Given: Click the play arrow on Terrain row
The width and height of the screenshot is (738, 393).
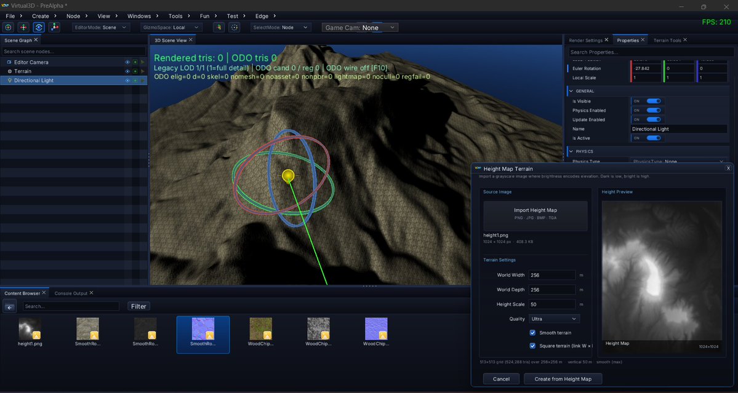Looking at the screenshot, I should coord(143,71).
